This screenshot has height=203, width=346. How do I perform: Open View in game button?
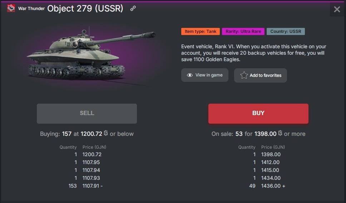(x=205, y=75)
